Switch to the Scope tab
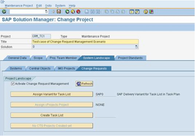Screen dimensions: 195x136 coord(38,58)
